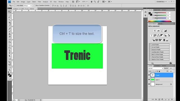The height and width of the screenshot is (101, 180).
Task: Open the Window menu
Action: (x=61, y=2)
